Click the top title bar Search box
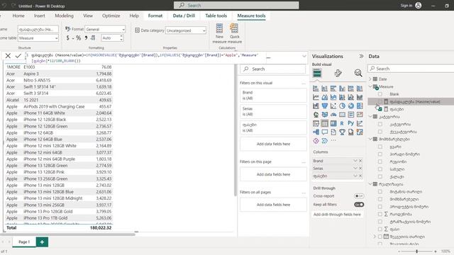This screenshot has height=255, width=454. coord(236,5)
